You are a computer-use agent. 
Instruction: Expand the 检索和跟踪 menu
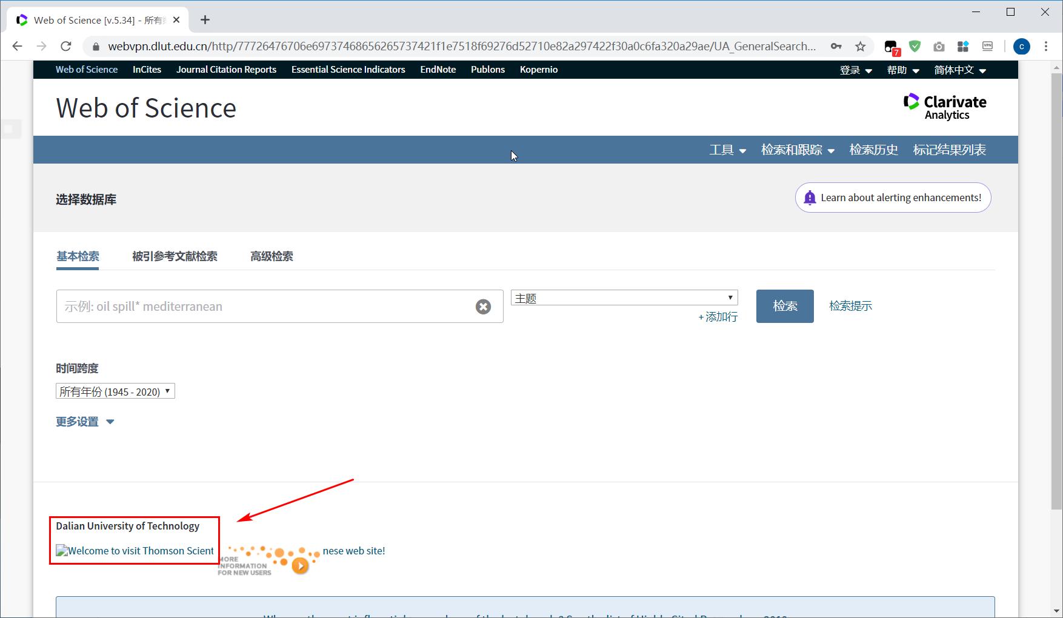(798, 150)
